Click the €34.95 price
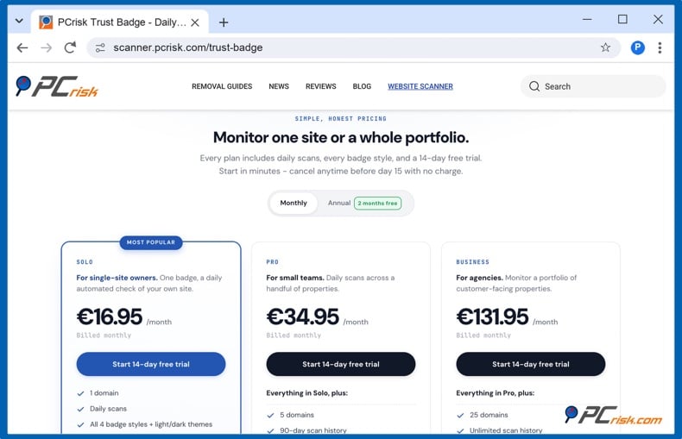Screen dimensions: 682x439 coord(303,317)
